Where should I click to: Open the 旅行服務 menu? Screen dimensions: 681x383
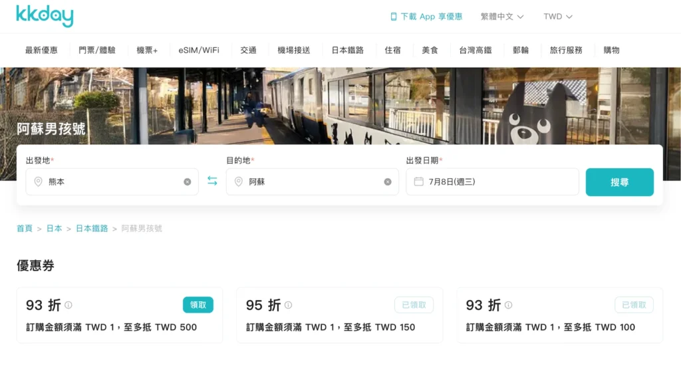pyautogui.click(x=566, y=51)
